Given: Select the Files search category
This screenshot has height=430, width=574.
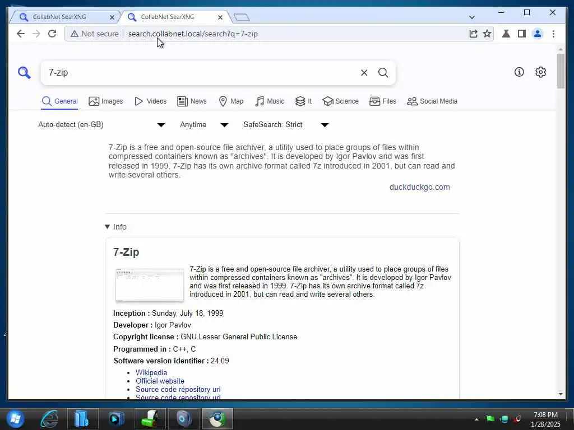Looking at the screenshot, I should 382,101.
